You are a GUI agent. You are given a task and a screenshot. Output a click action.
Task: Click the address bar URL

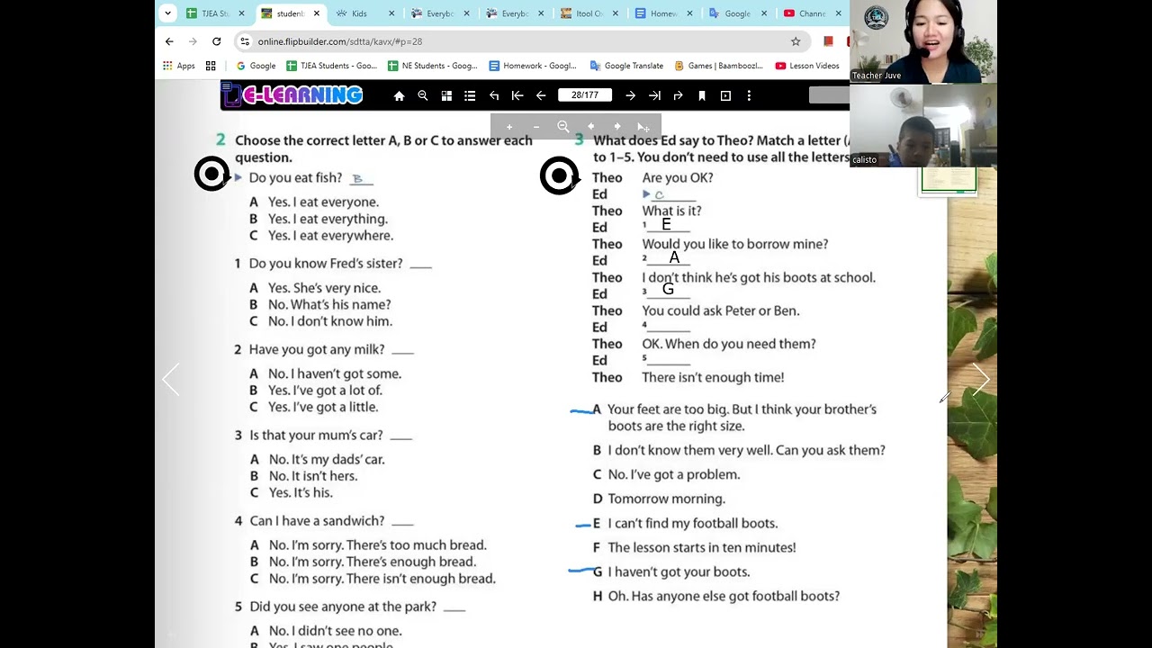tap(340, 41)
